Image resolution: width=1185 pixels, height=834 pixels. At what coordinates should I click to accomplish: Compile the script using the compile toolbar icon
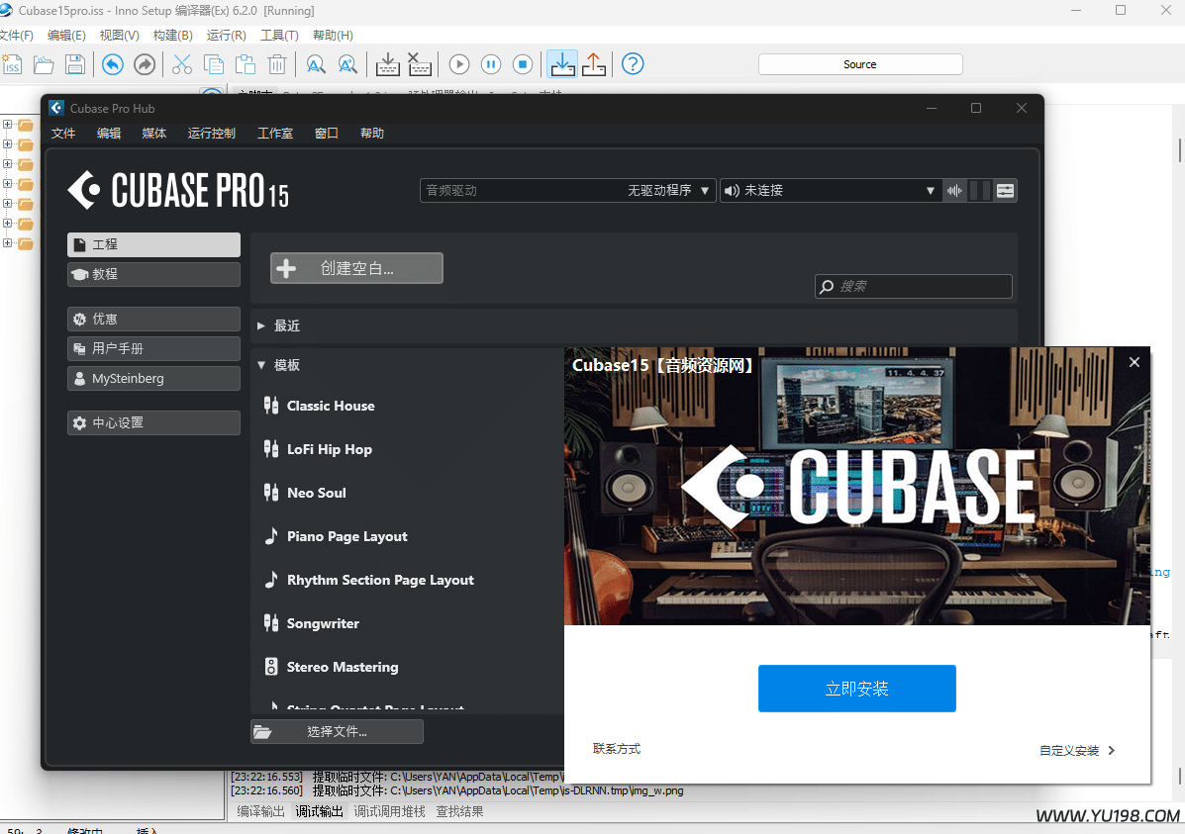387,63
